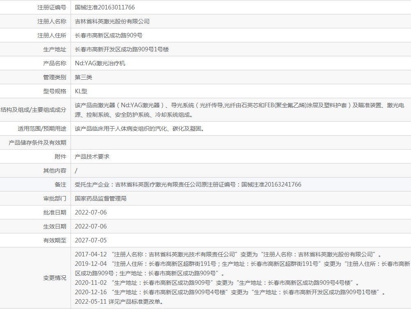Open the 产品技术要求 attachment
The height and width of the screenshot is (309, 411).
(x=92, y=157)
